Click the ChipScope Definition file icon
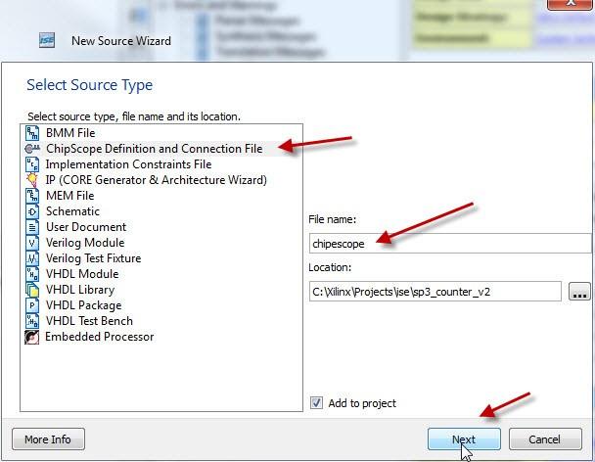The width and height of the screenshot is (595, 462). click(x=32, y=149)
